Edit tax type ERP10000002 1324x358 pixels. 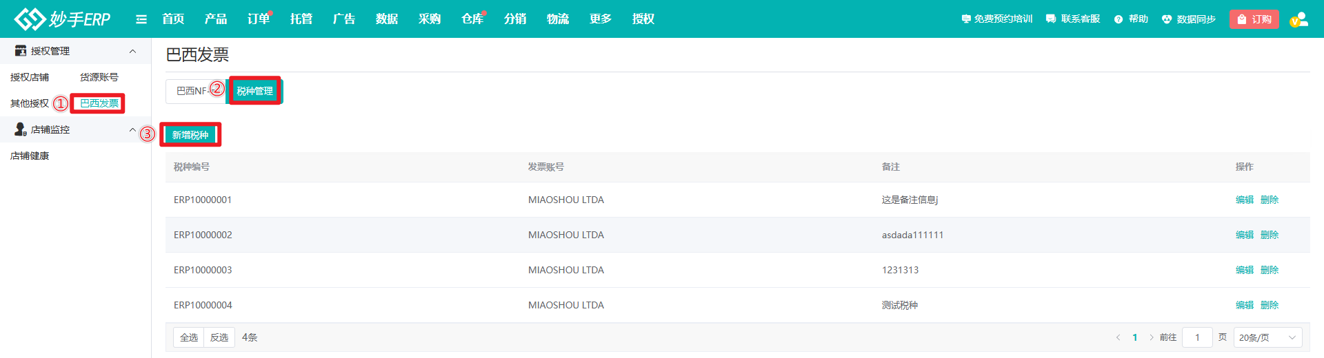pyautogui.click(x=1245, y=235)
